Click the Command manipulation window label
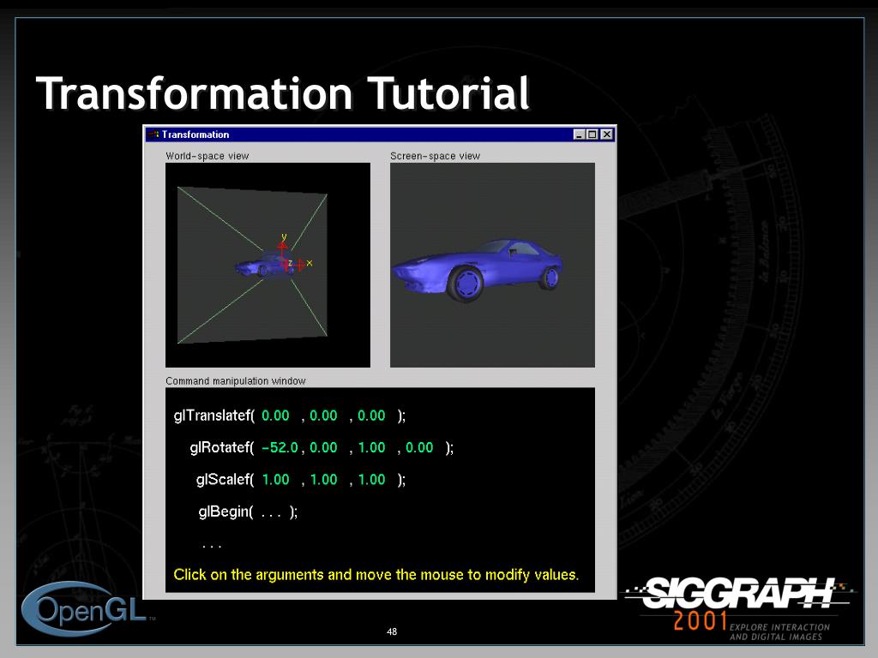This screenshot has width=878, height=658. point(236,381)
